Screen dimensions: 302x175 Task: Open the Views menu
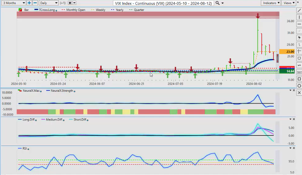click(x=289, y=3)
